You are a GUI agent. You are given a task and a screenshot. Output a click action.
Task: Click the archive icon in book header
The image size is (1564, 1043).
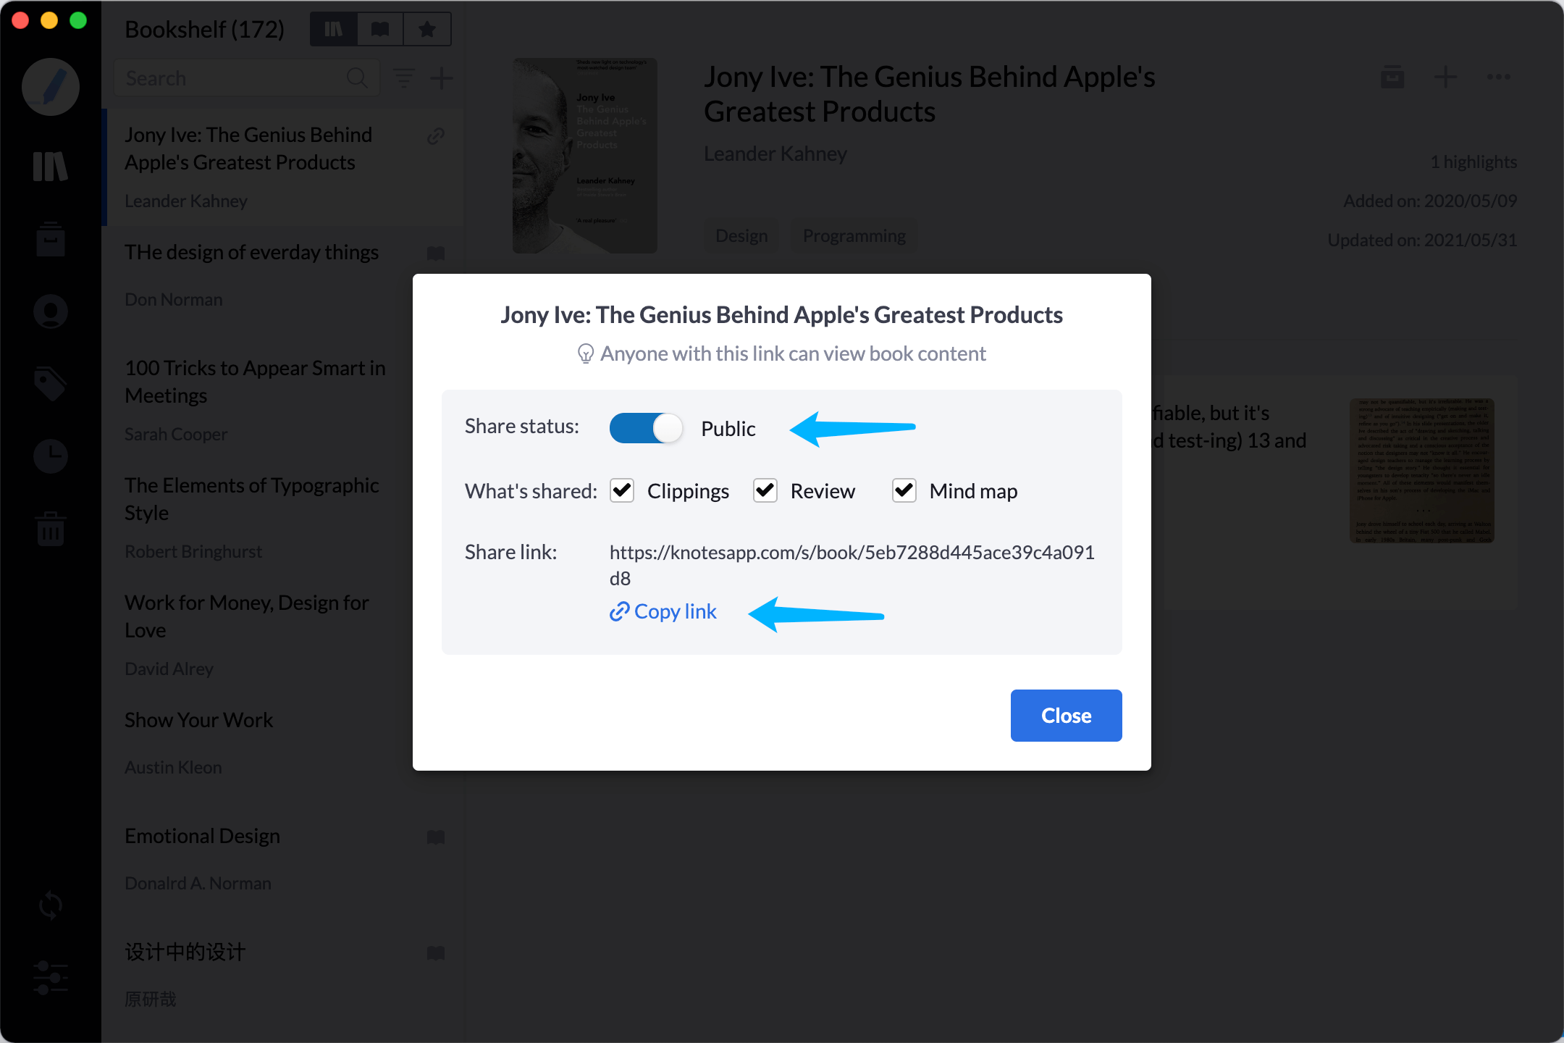1392,77
